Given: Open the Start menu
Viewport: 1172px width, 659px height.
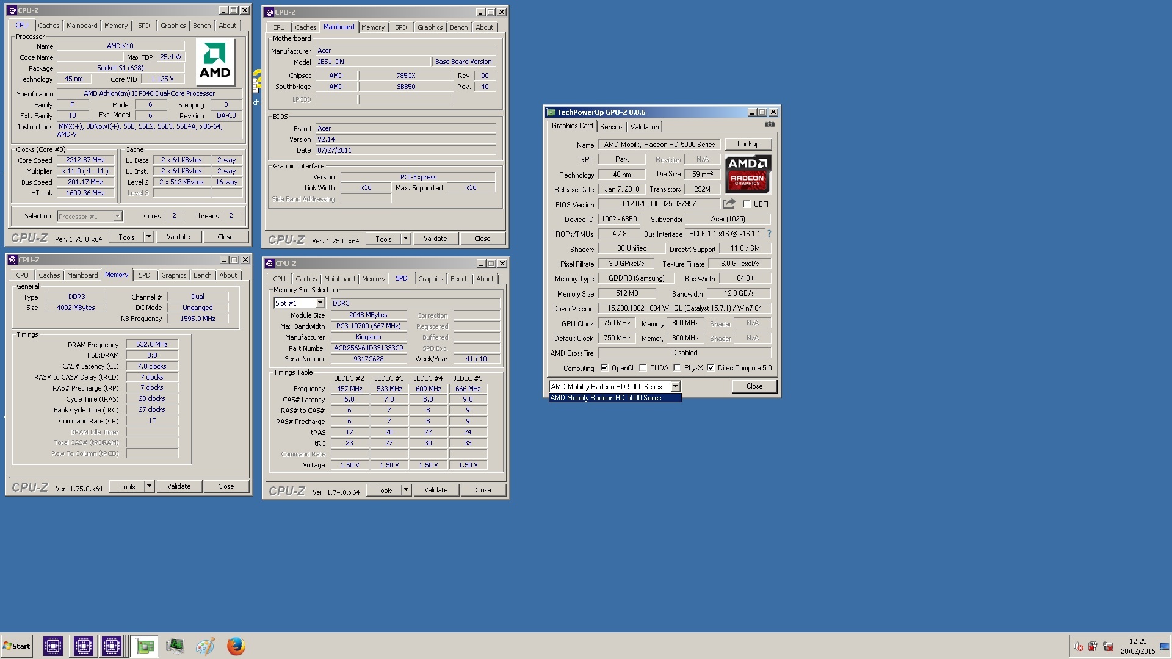Looking at the screenshot, I should coord(16,646).
